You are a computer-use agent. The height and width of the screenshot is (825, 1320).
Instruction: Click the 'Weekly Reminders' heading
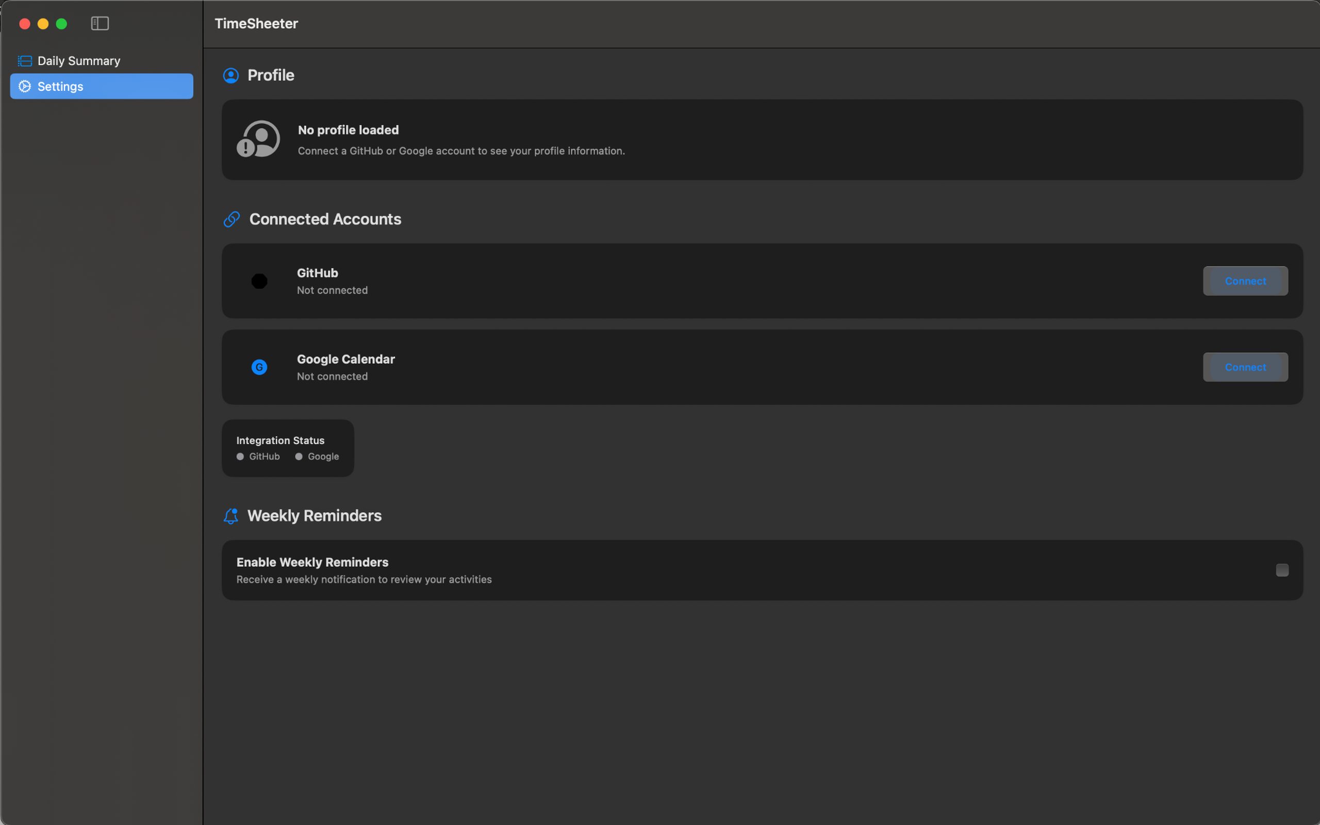[x=315, y=516]
